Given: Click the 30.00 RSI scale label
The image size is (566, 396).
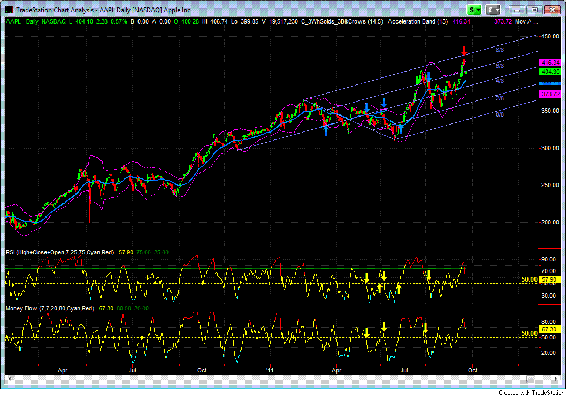Looking at the screenshot, I should coord(549,296).
